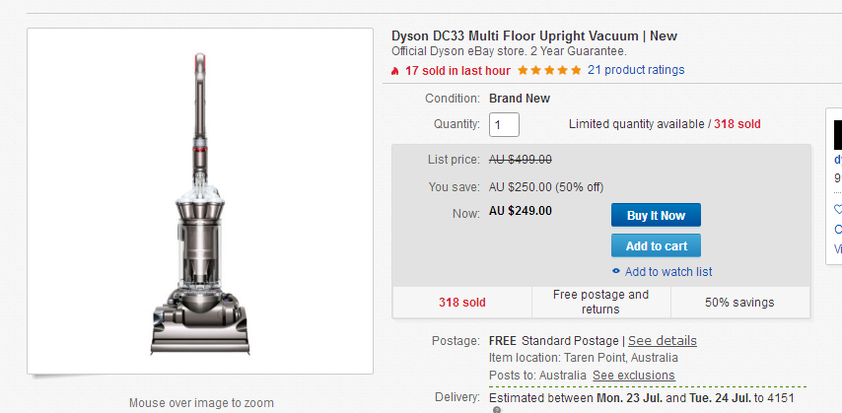Add item to watch list
This screenshot has width=842, height=413.
coord(668,272)
